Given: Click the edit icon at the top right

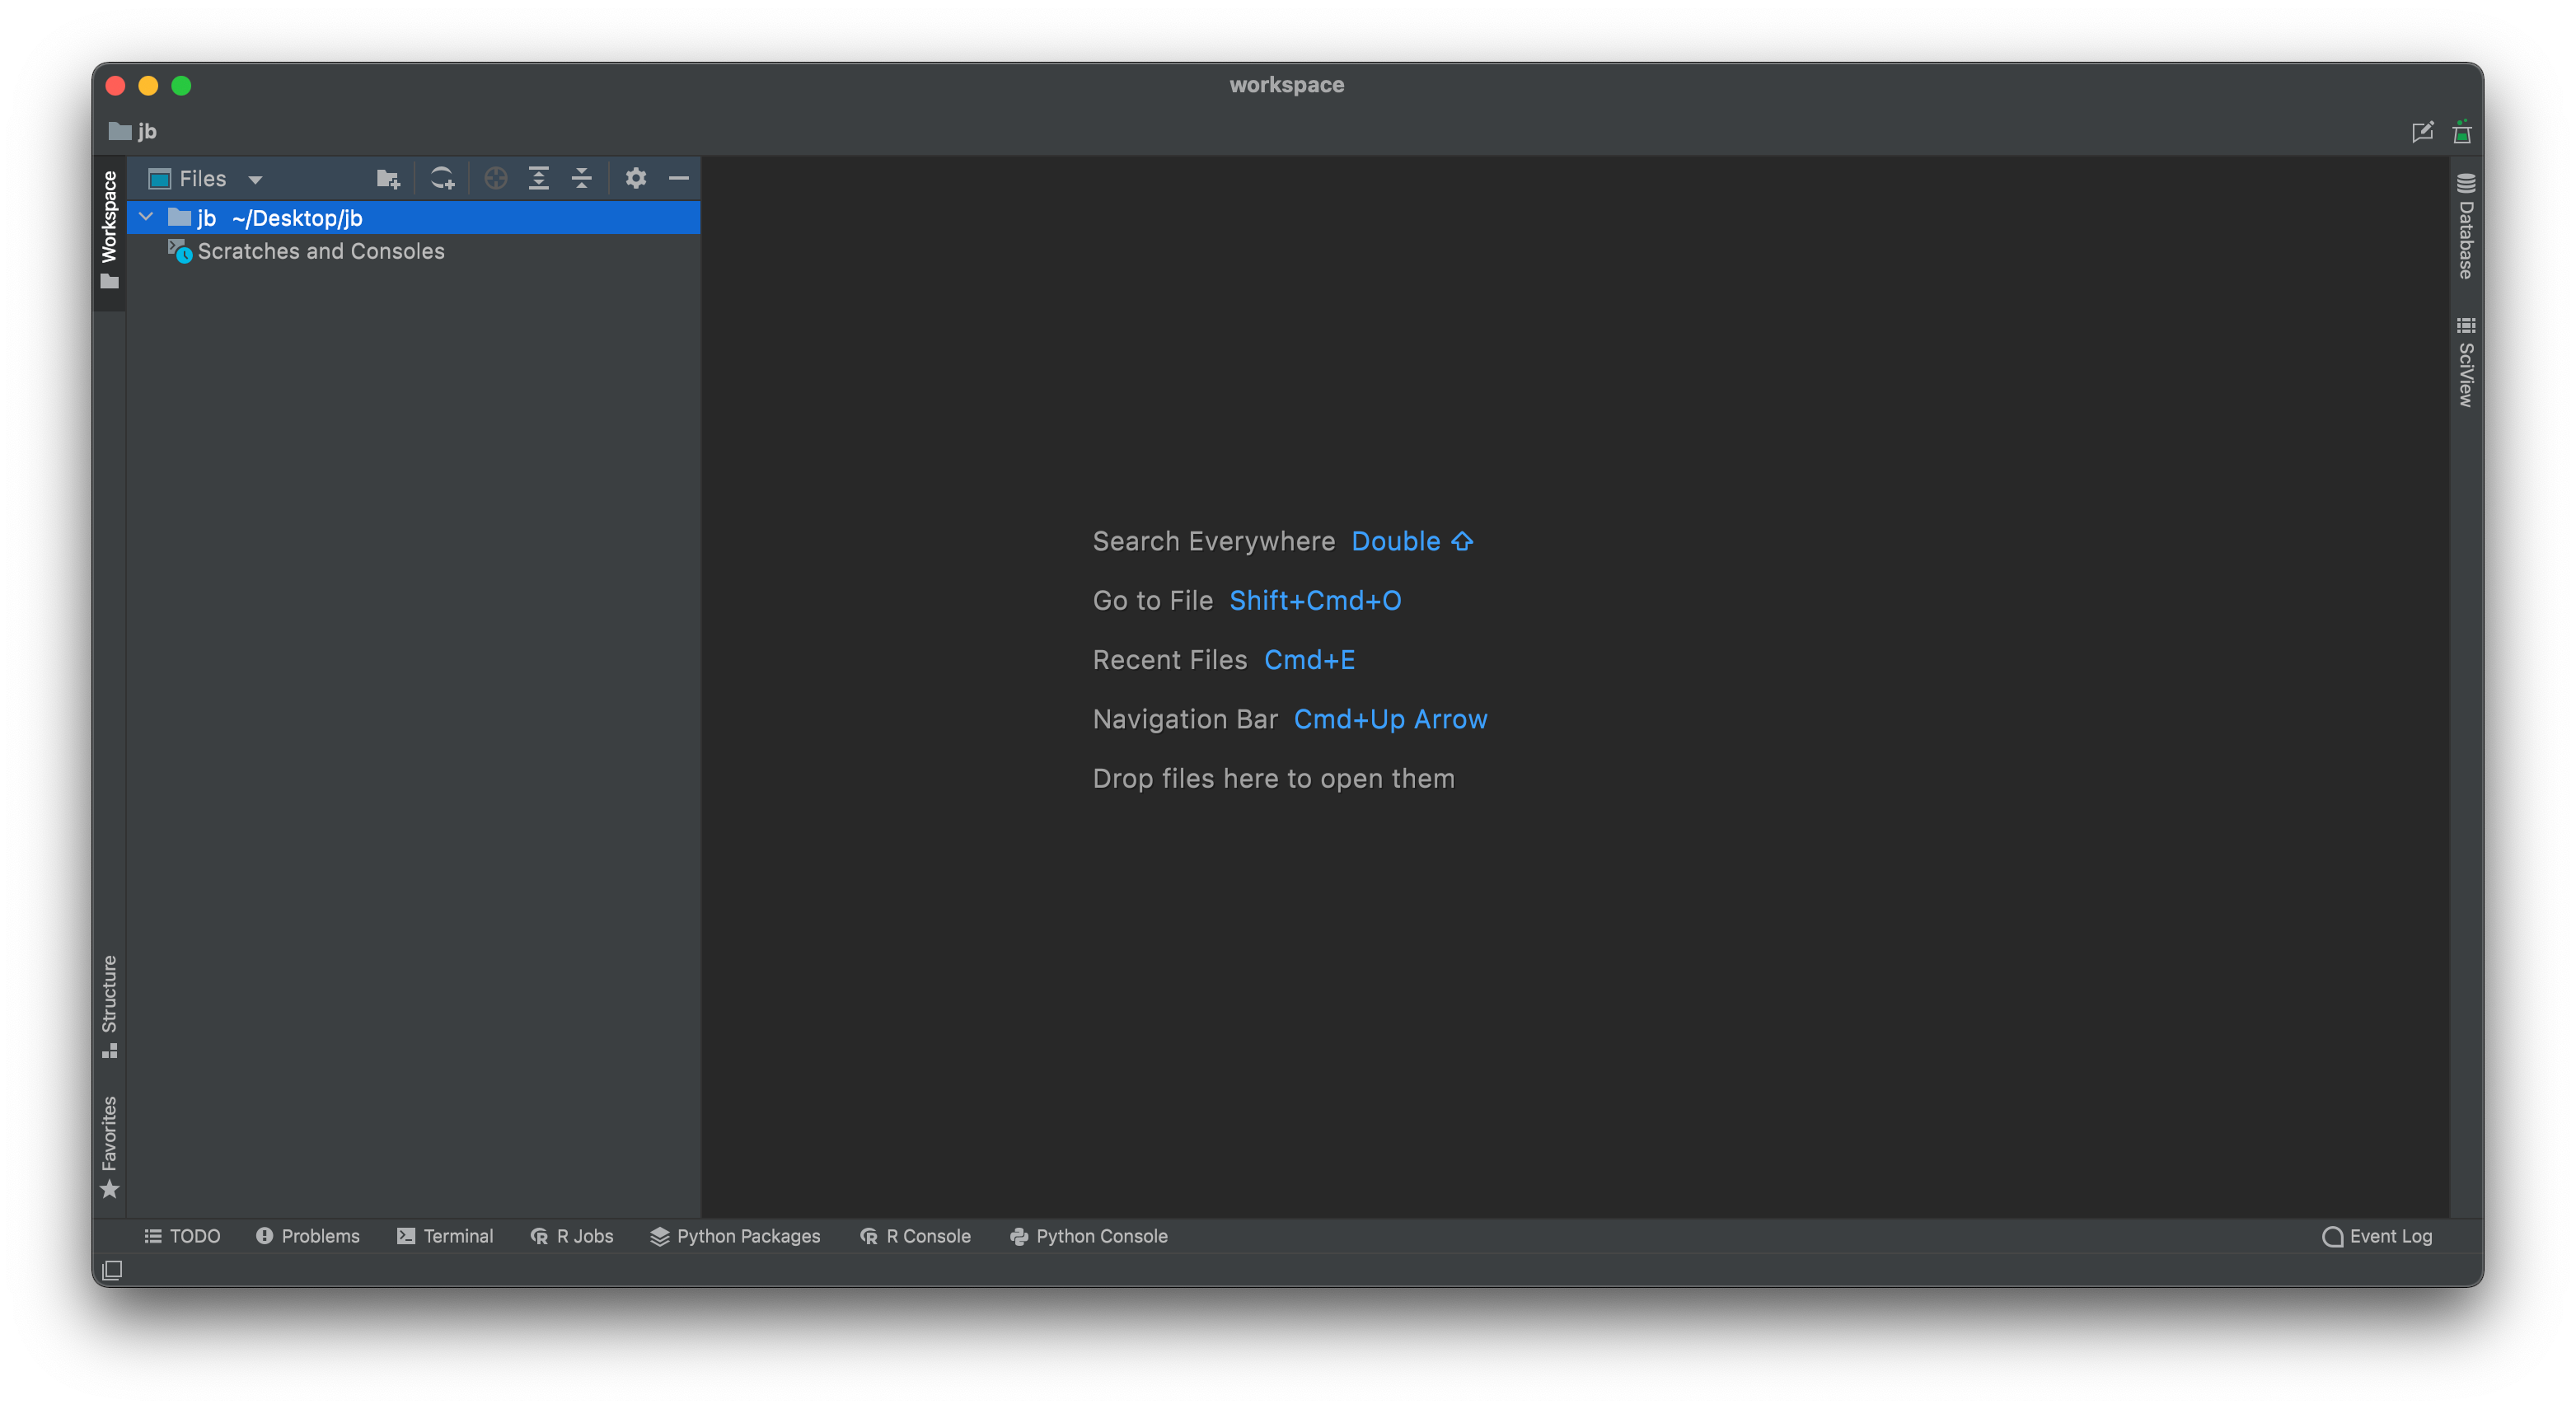Looking at the screenshot, I should coord(2422,132).
